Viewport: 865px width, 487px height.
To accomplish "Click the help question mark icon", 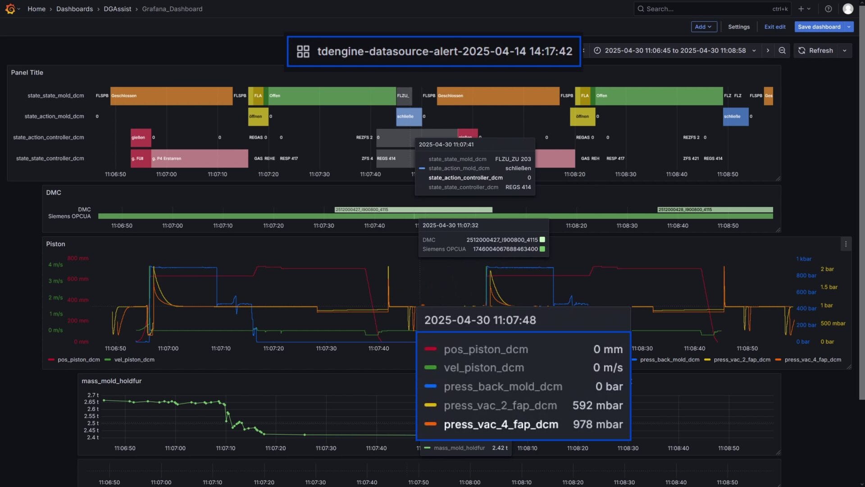I will pyautogui.click(x=828, y=9).
